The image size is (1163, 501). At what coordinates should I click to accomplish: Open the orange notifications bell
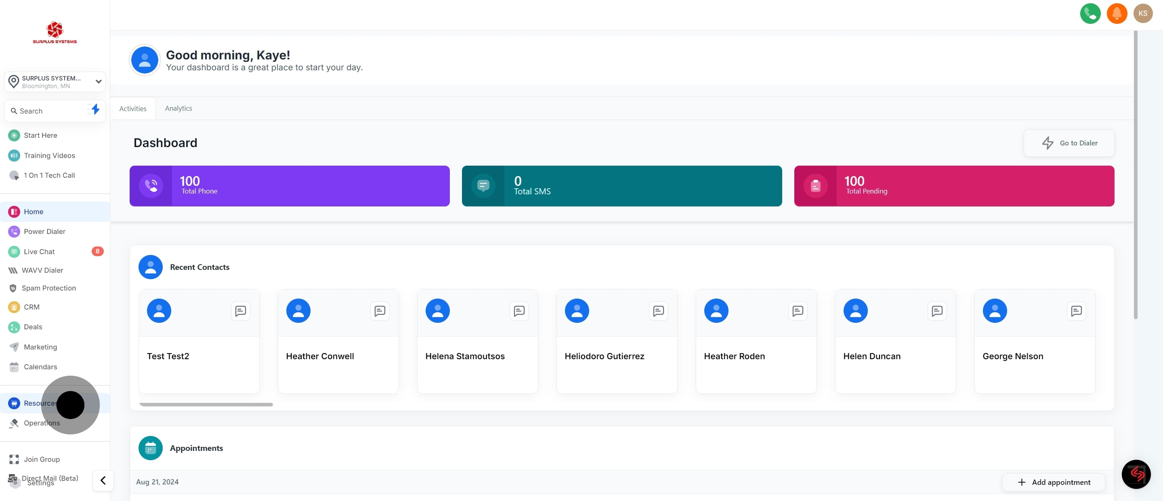click(x=1117, y=14)
